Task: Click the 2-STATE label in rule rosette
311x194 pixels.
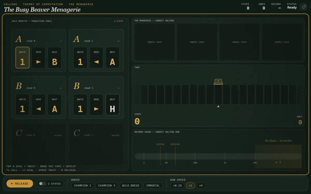Action: coord(118,21)
